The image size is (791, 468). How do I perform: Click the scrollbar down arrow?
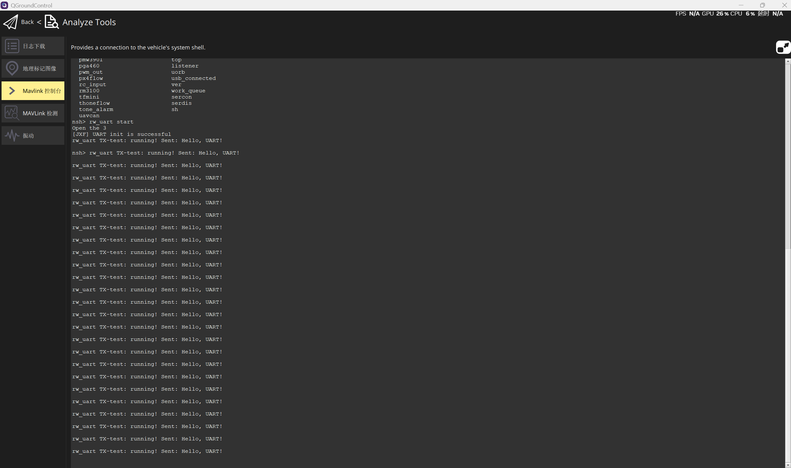[x=788, y=465]
